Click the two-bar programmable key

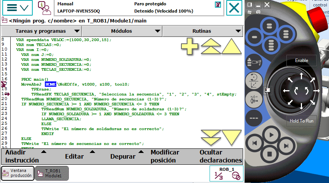[x=269, y=26]
